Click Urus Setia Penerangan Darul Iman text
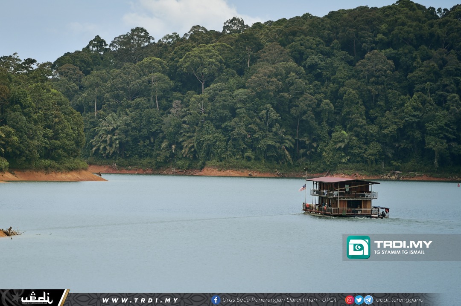 click(x=279, y=300)
